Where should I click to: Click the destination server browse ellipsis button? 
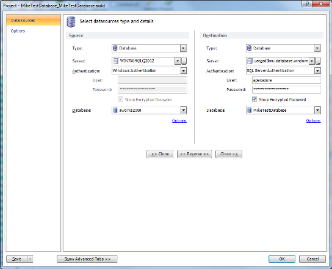pos(318,61)
